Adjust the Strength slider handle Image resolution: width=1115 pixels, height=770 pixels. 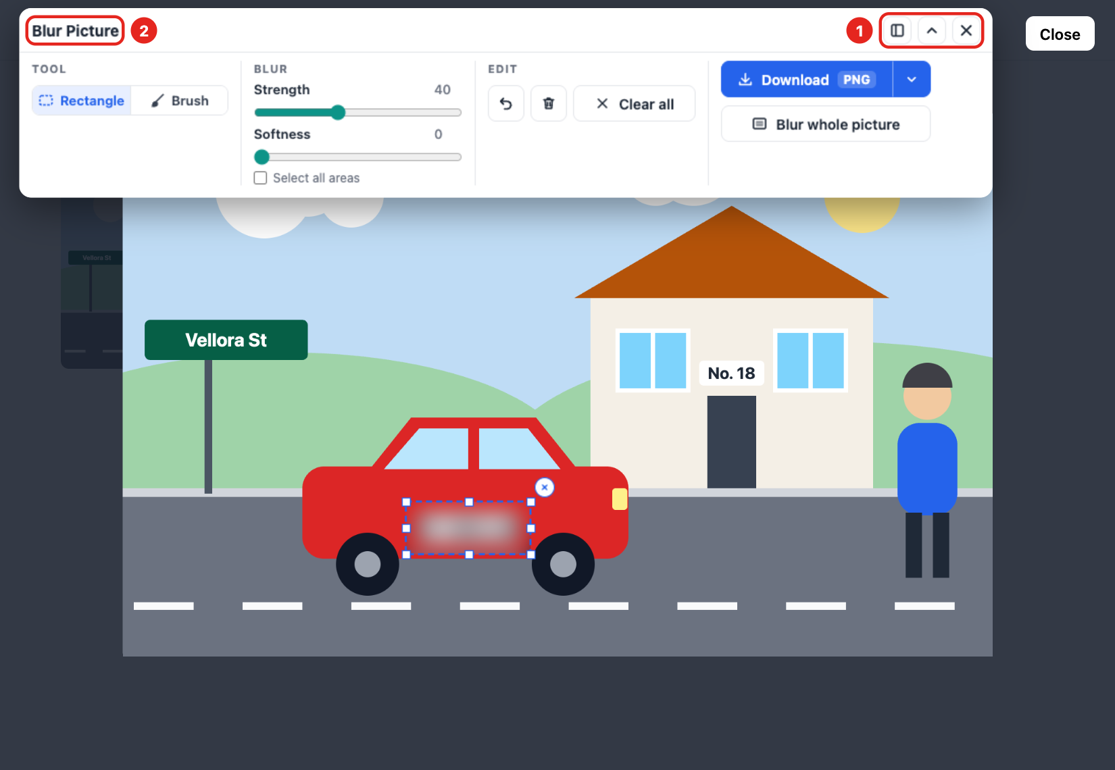click(x=338, y=113)
